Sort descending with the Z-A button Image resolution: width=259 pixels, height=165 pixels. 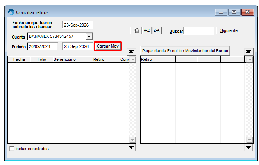click(x=156, y=30)
